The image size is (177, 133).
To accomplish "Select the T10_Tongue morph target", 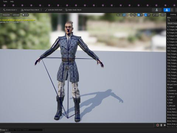I will (172, 78).
